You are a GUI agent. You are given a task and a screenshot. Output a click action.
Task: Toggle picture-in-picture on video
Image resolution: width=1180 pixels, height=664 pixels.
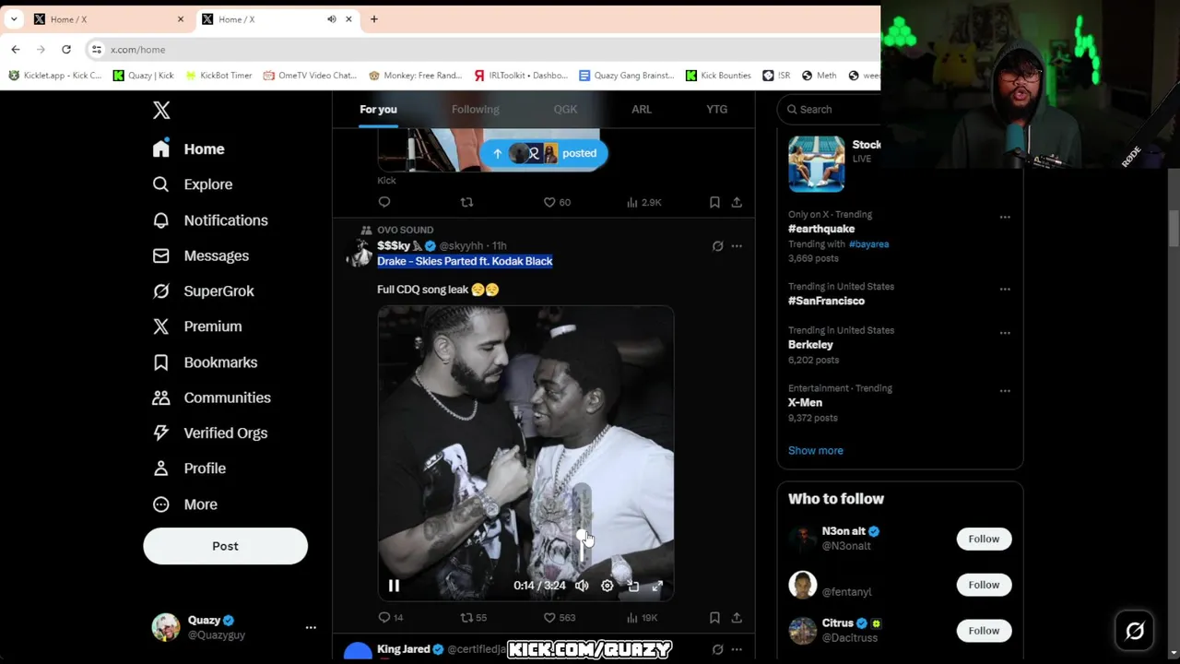pyautogui.click(x=633, y=586)
